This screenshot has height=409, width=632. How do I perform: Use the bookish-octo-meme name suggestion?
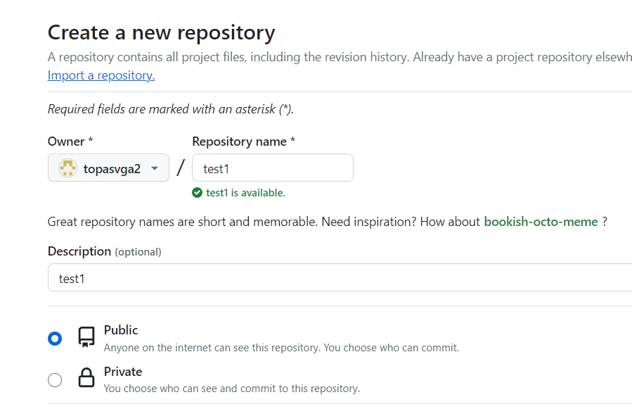(541, 222)
